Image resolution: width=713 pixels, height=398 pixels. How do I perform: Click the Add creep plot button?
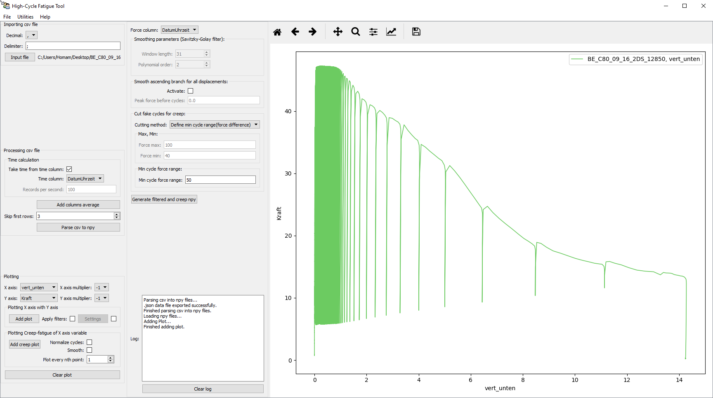click(25, 344)
